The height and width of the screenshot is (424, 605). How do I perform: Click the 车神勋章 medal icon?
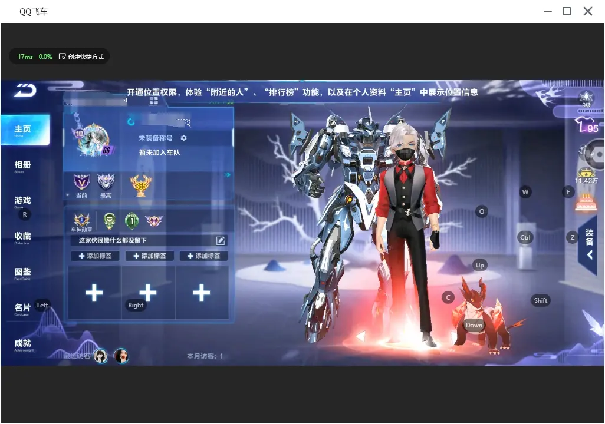pyautogui.click(x=82, y=223)
